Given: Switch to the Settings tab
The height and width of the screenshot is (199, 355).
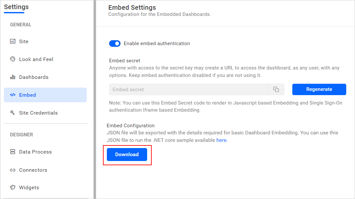Looking at the screenshot, I should click(x=16, y=7).
